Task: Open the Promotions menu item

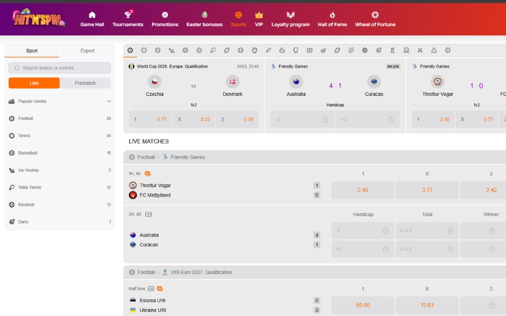Action: (x=164, y=20)
